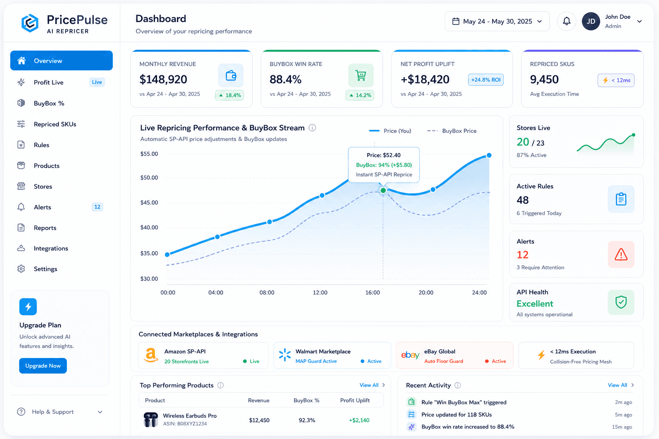
Task: Click the Amazon SP-API integration card
Action: click(x=203, y=355)
